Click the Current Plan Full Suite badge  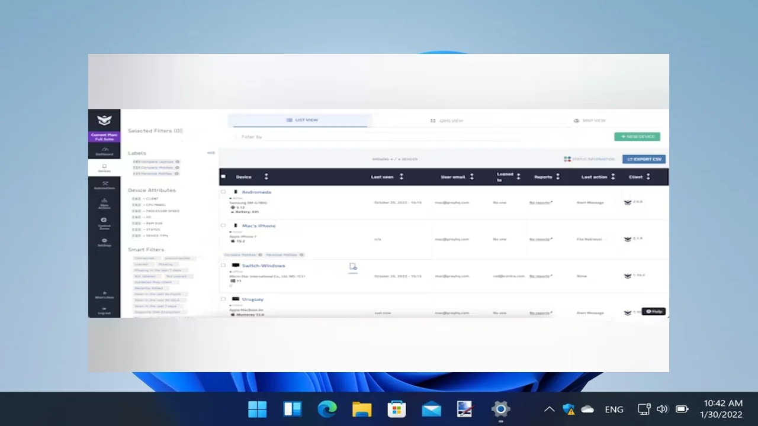(104, 137)
